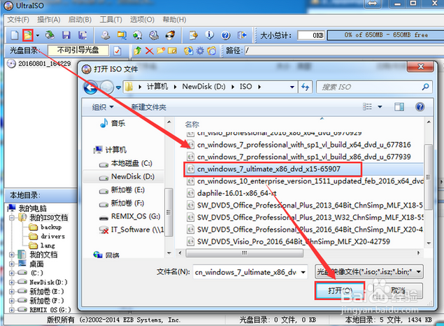The image size is (444, 326).
Task: Click the 650MB capacity progress bar
Action: click(386, 35)
